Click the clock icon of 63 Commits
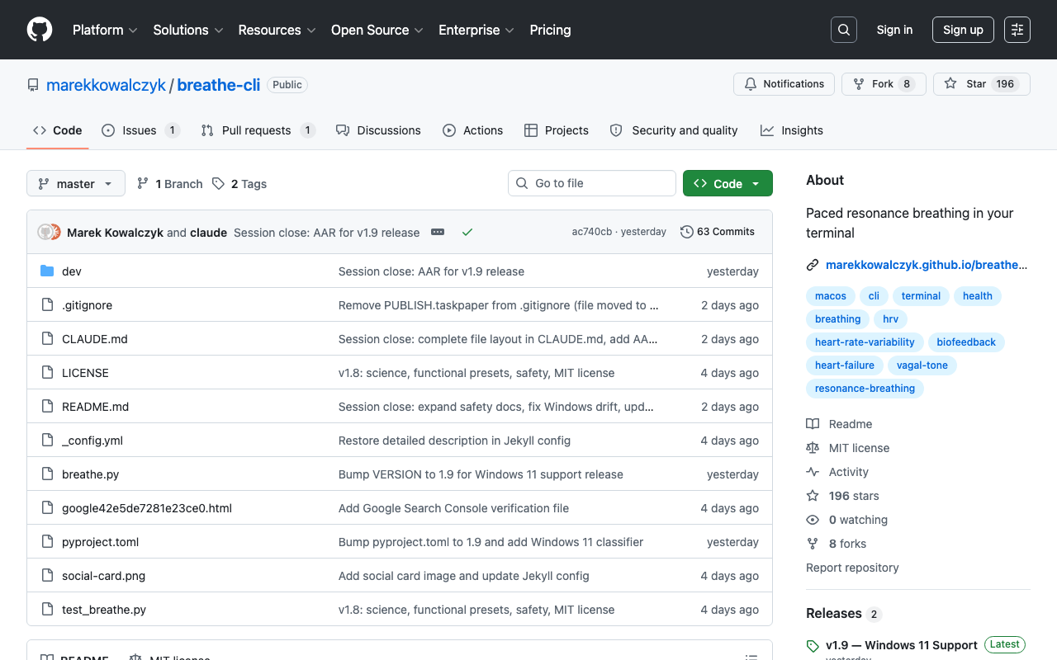This screenshot has width=1057, height=660. tap(686, 232)
